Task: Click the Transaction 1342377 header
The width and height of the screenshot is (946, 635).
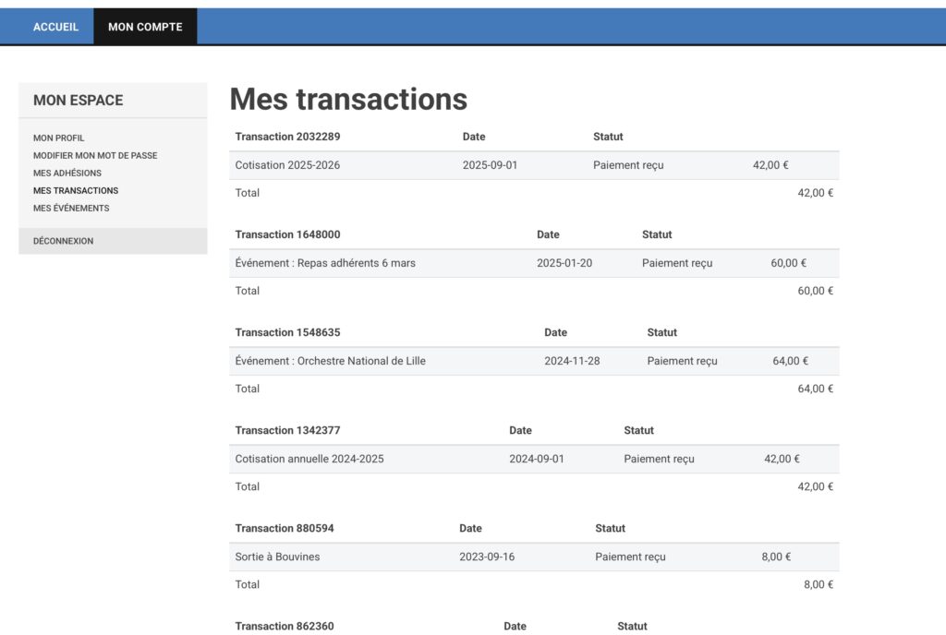Action: pos(288,430)
